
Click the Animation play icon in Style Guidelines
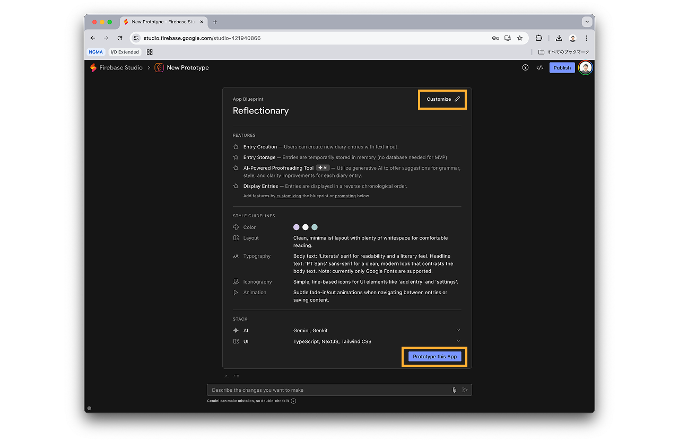click(236, 292)
